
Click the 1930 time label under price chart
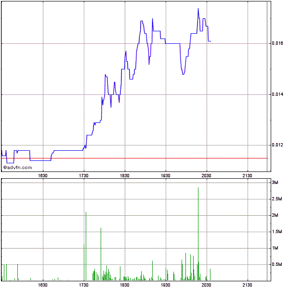click(x=166, y=176)
